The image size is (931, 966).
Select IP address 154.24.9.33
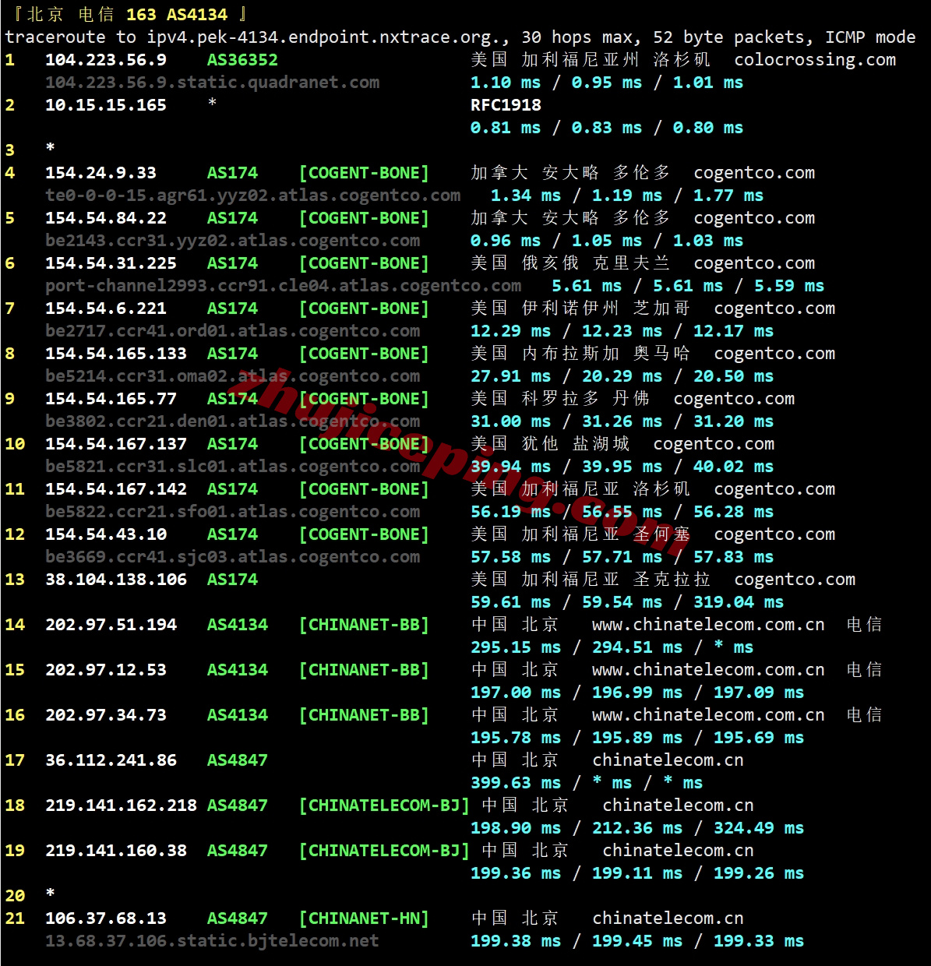click(x=101, y=173)
